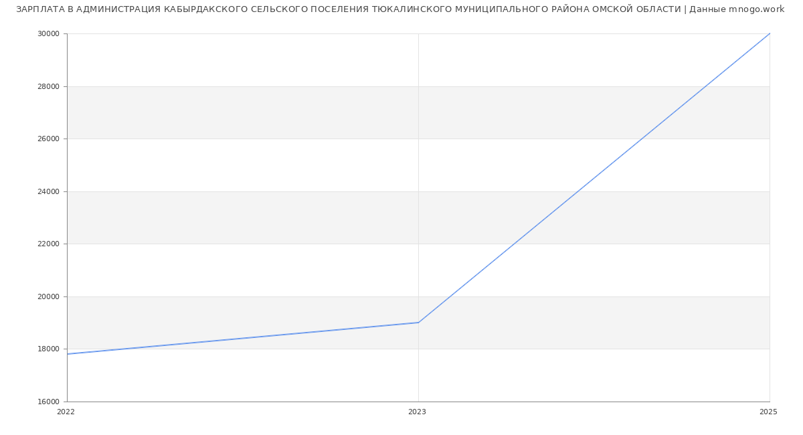Image resolution: width=803 pixels, height=435 pixels.
Task: Click the 22000 y-axis label
Action: point(48,244)
